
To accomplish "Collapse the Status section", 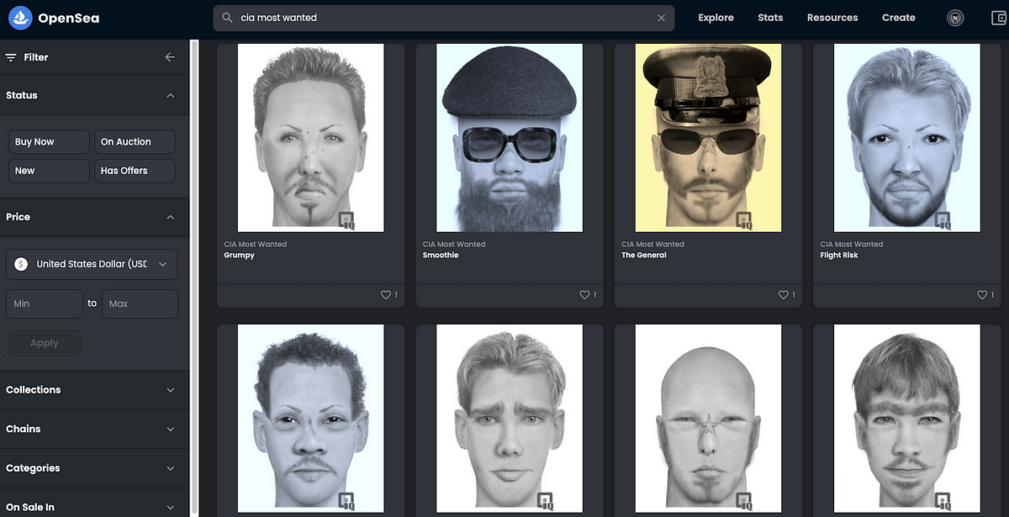I will 171,96.
